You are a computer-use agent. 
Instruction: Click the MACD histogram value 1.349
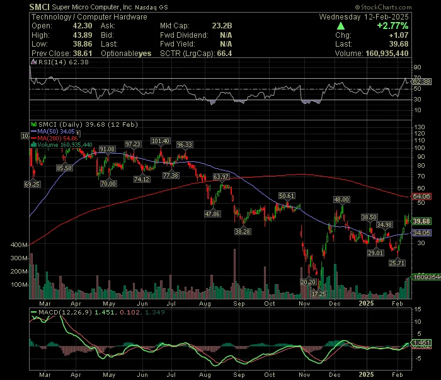click(x=155, y=312)
